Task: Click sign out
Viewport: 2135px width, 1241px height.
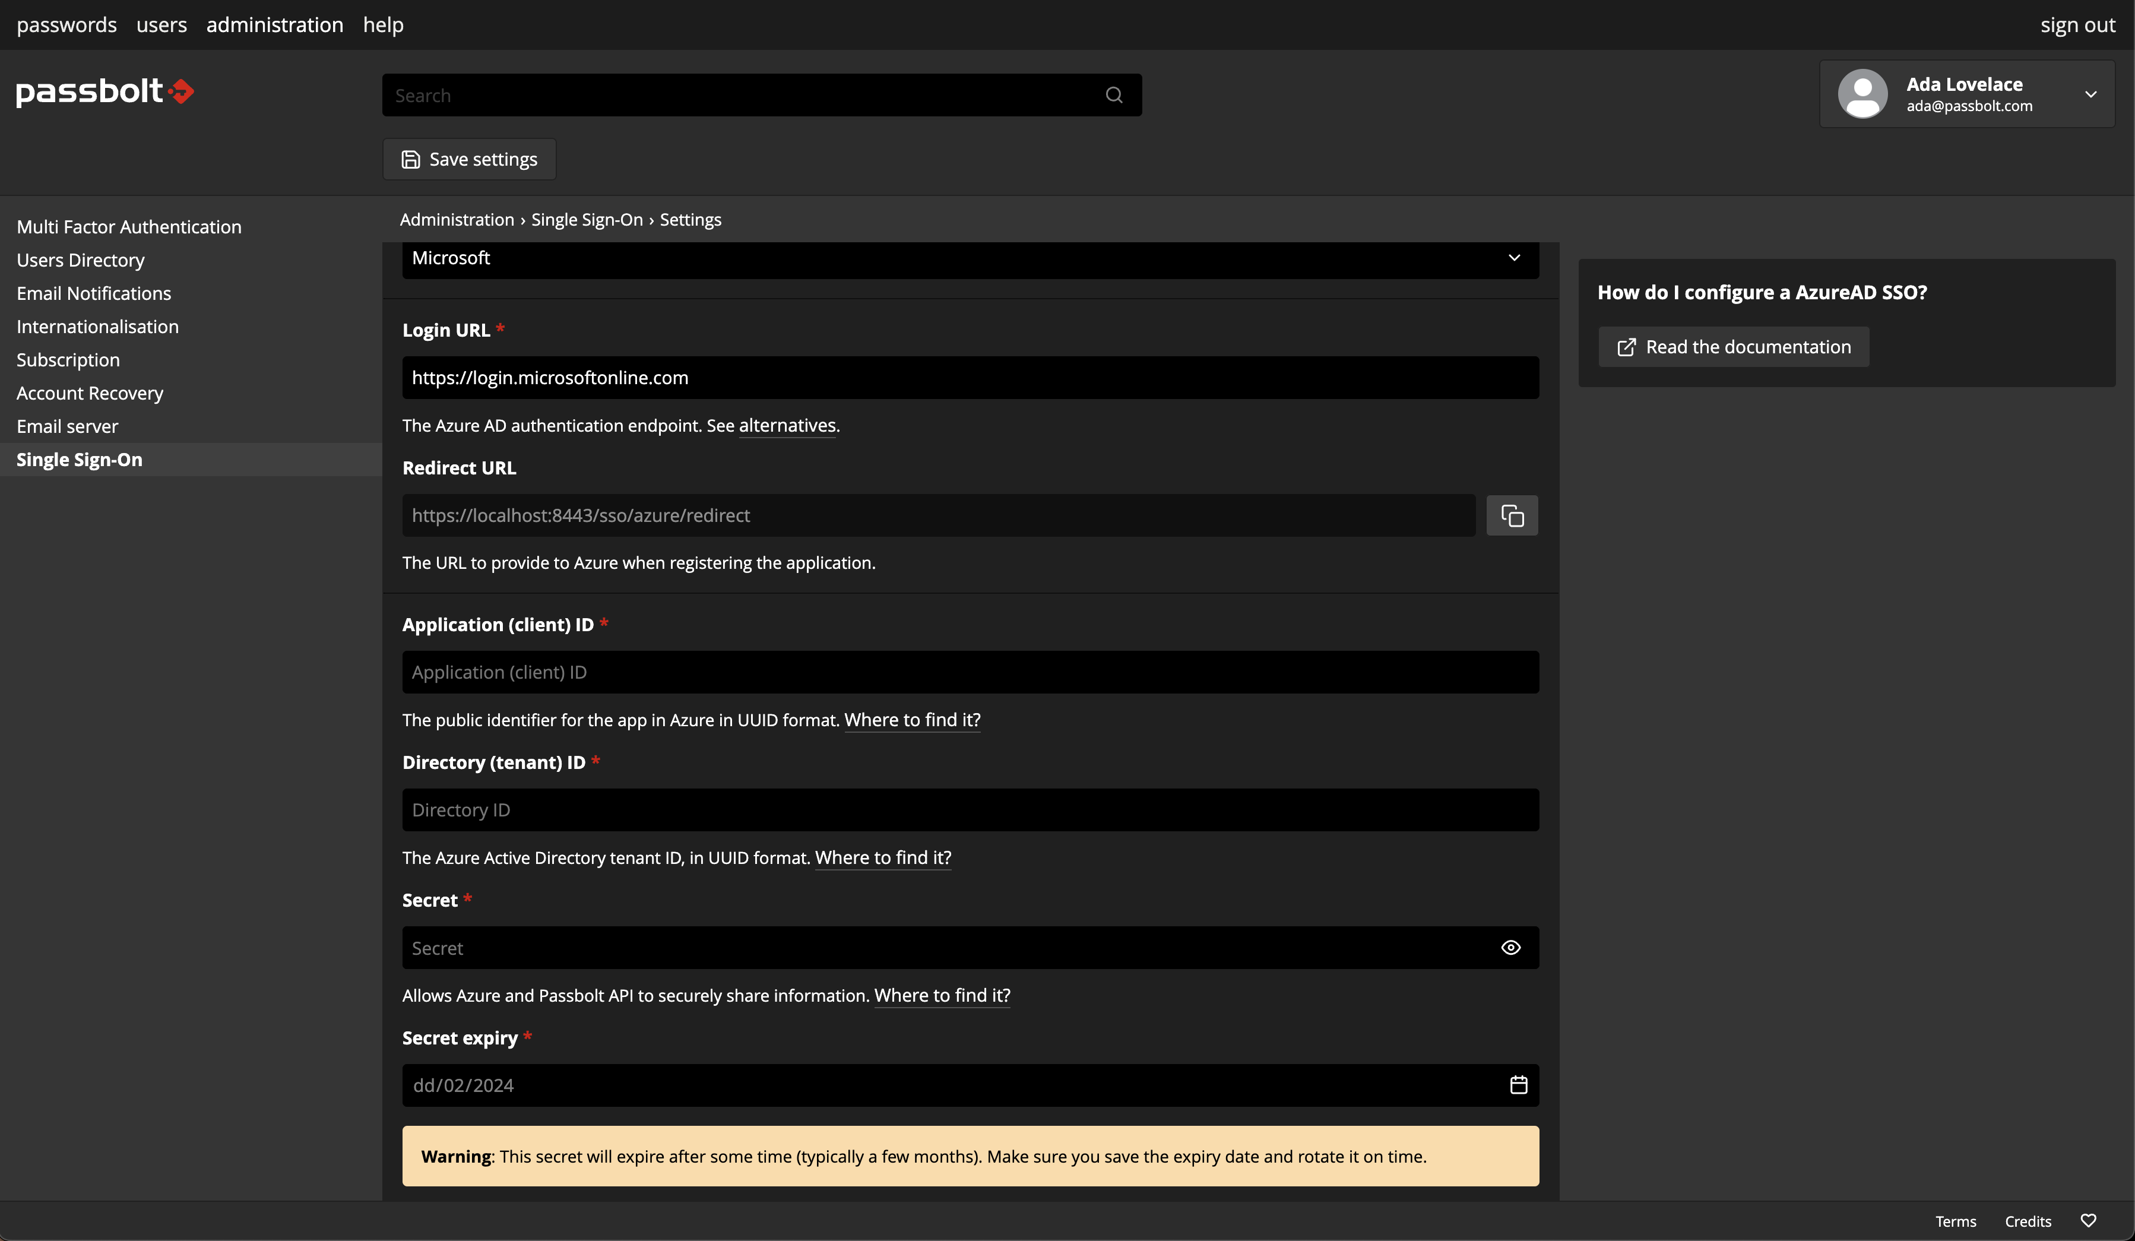Action: click(x=2077, y=24)
